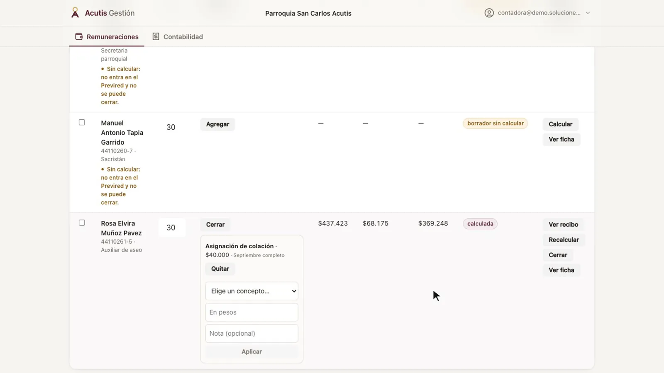
Task: Click Cerrar in Rosa Elvira's actions column
Action: pyautogui.click(x=558, y=255)
